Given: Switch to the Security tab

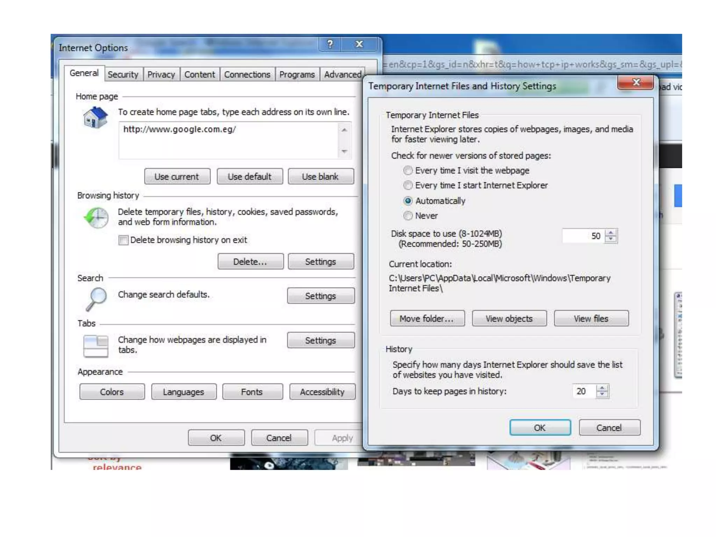Looking at the screenshot, I should [123, 74].
